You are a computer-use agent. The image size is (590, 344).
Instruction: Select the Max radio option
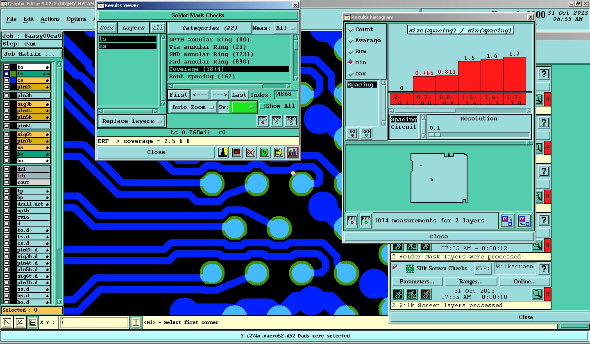pos(351,74)
